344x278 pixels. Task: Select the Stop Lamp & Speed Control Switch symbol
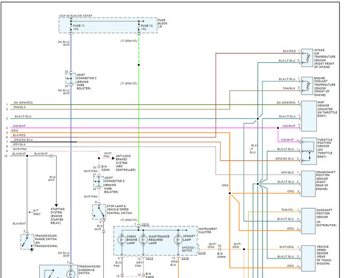pyautogui.click(x=99, y=212)
